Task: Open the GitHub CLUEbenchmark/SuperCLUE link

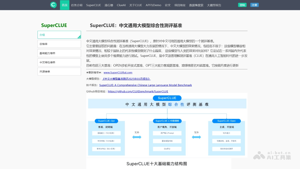Action: point(138,92)
